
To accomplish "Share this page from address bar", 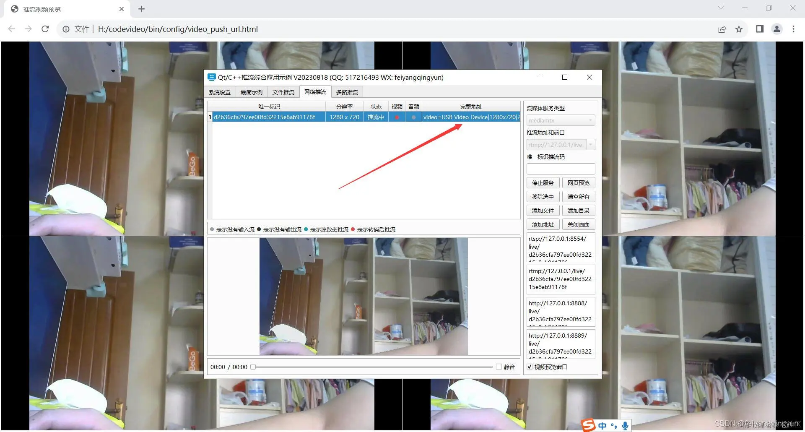I will pos(722,29).
